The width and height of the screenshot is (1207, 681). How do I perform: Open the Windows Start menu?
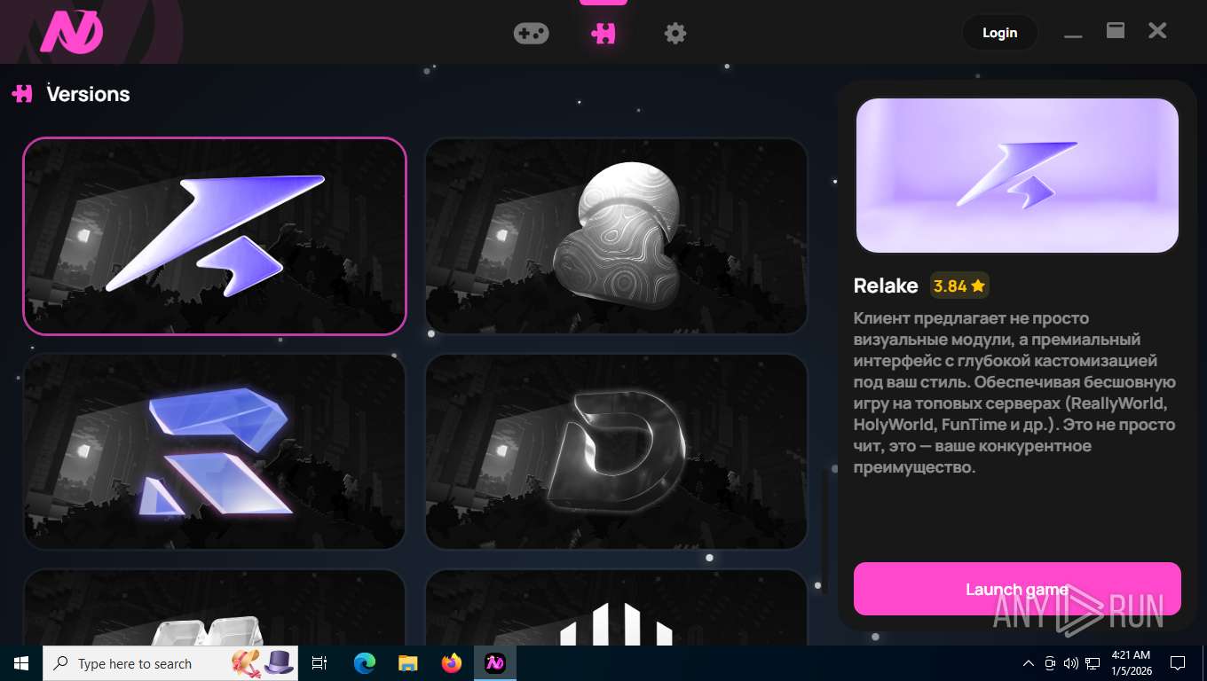[x=21, y=663]
